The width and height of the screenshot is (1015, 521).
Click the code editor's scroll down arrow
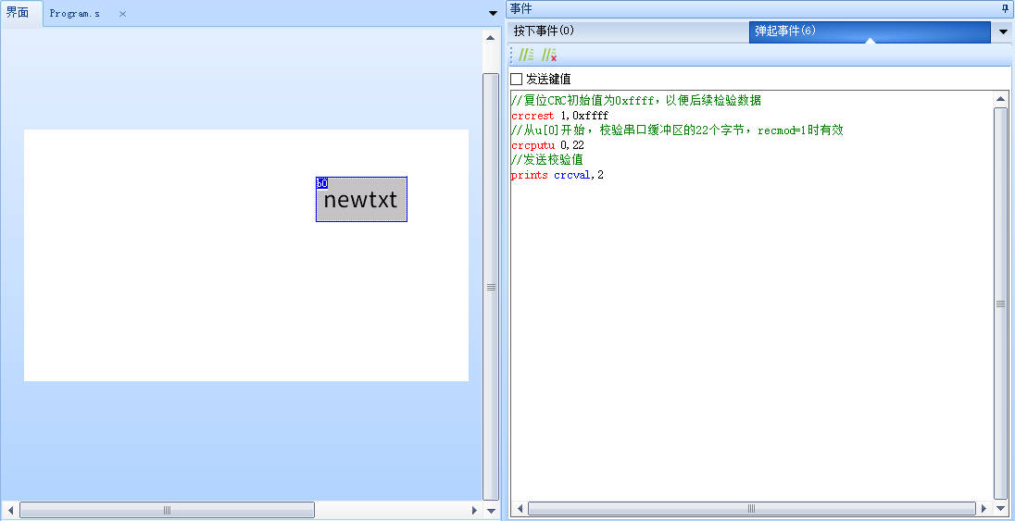[1000, 508]
